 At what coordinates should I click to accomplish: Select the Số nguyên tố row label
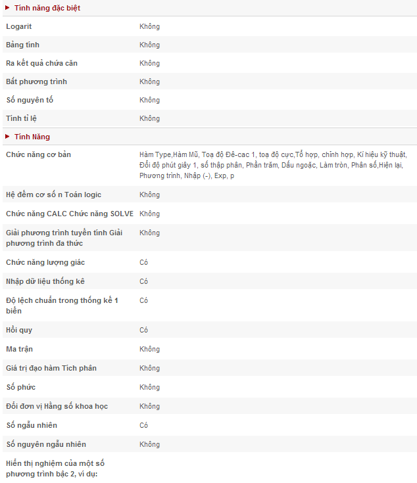coord(30,100)
